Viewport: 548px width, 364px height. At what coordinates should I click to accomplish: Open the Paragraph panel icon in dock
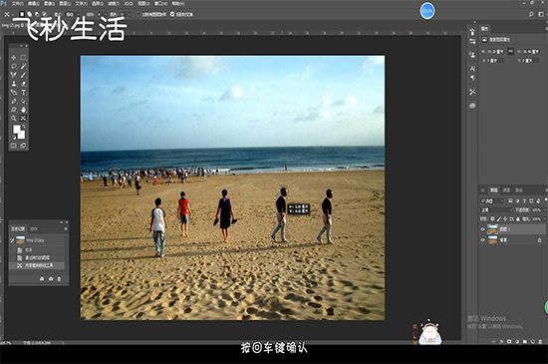[x=472, y=78]
